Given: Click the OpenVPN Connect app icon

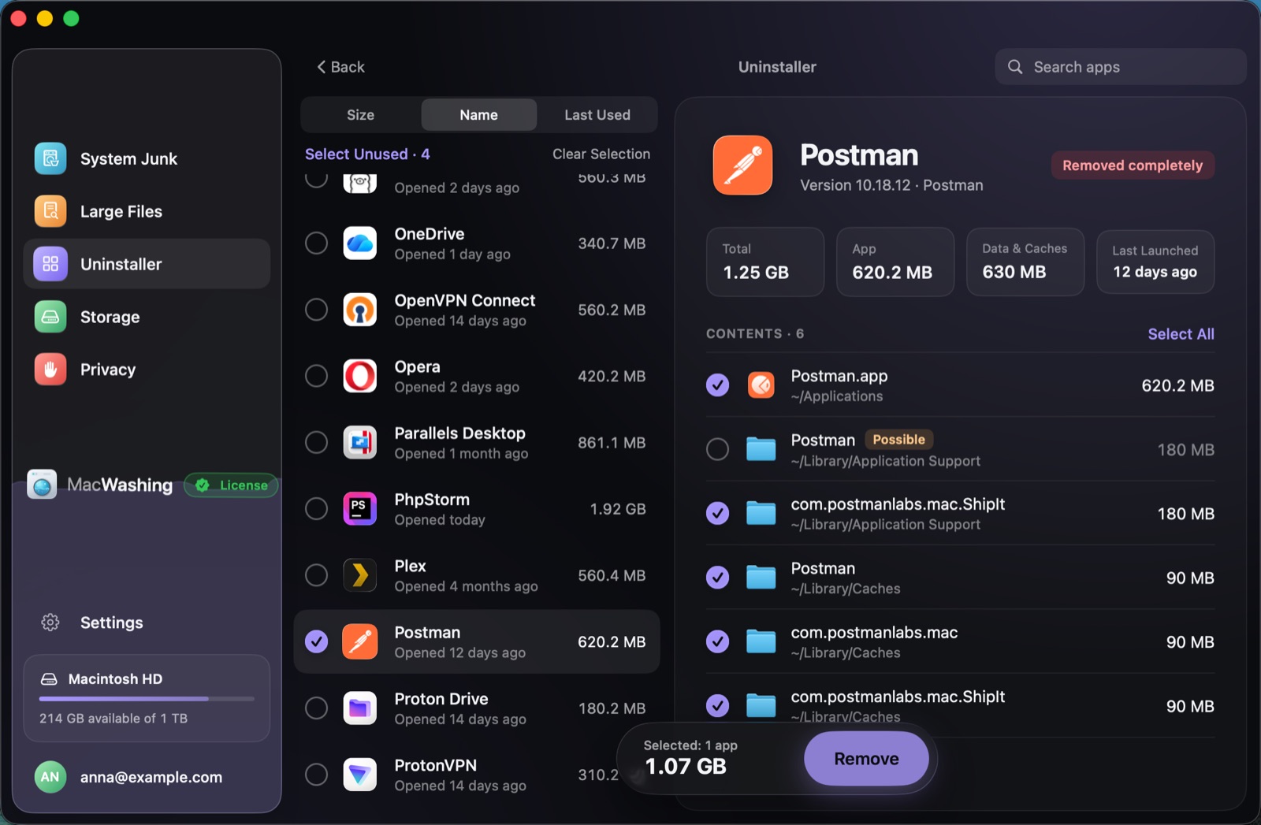Looking at the screenshot, I should 360,310.
